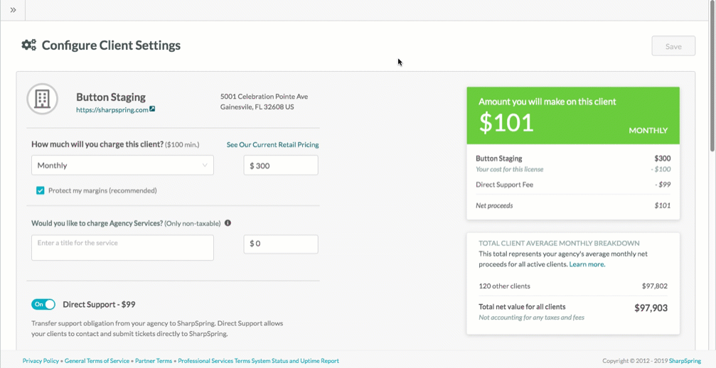Open Professional Services Terms footer link
The image size is (716, 368).
pos(214,361)
